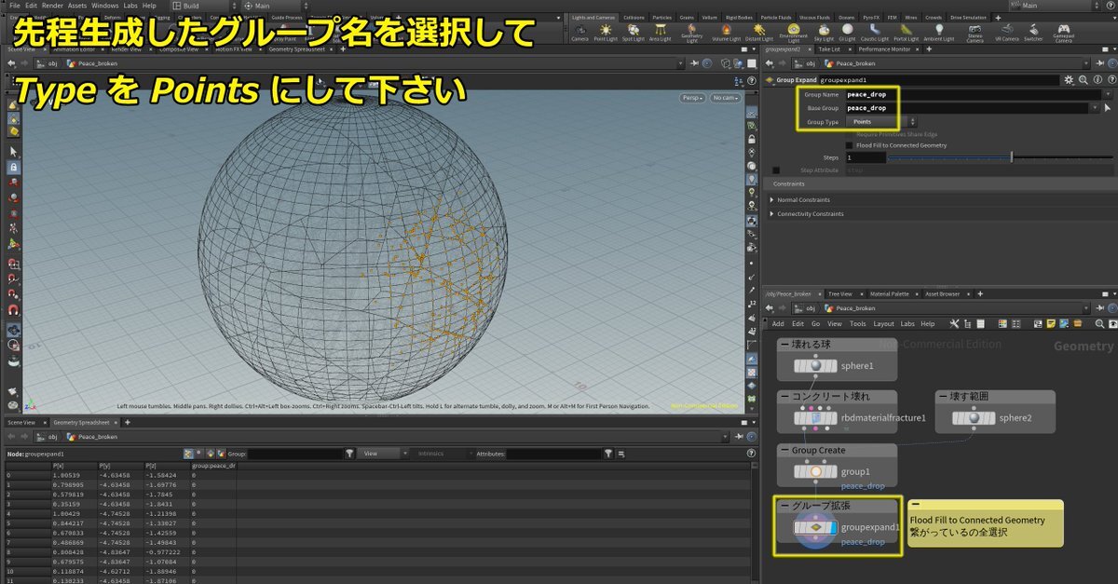Toggle the Step Attribute checkbox
The image size is (1118, 584).
point(776,170)
